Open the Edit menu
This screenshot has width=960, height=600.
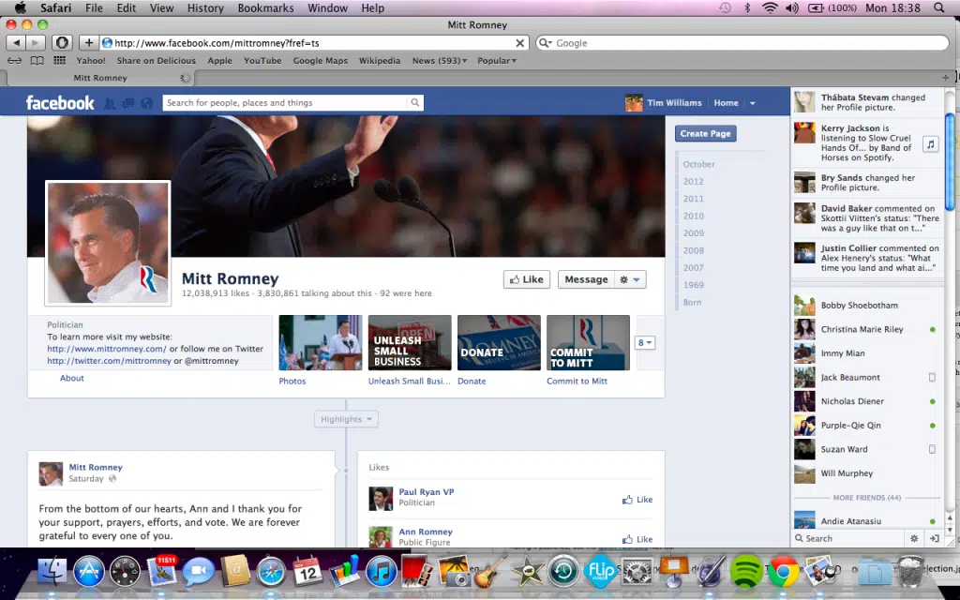(127, 7)
